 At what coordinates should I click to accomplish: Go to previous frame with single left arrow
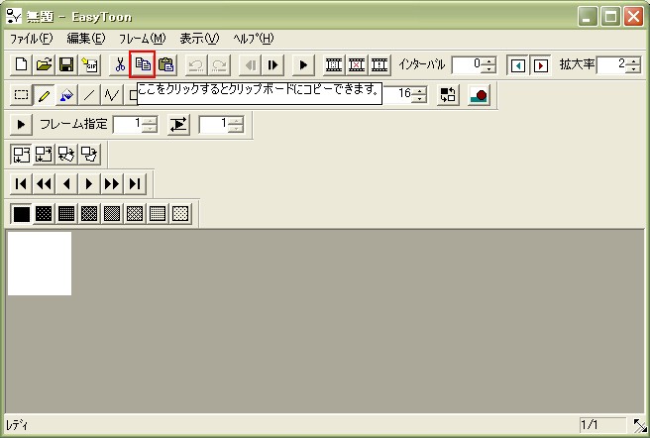pos(66,183)
